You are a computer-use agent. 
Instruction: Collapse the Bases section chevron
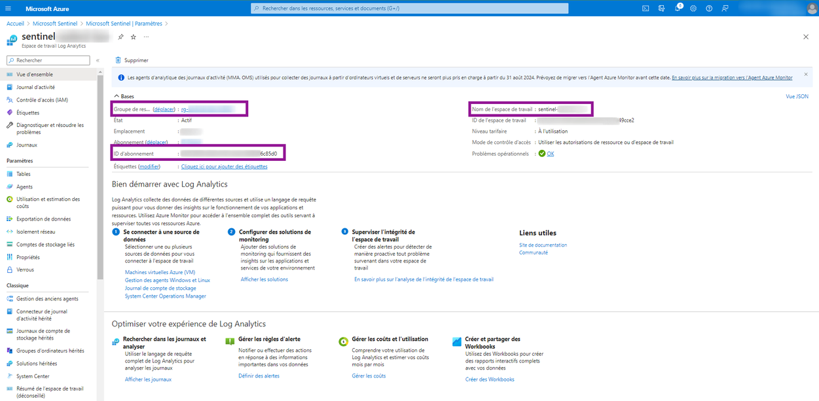(x=116, y=96)
